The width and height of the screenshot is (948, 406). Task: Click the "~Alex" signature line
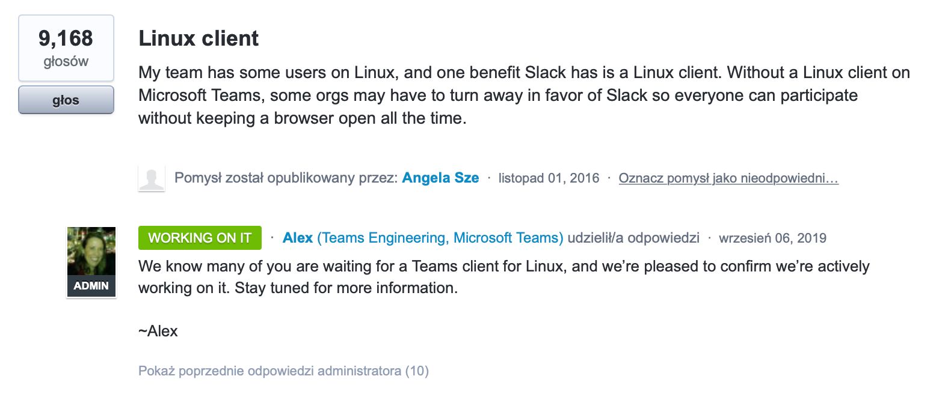[x=158, y=331]
